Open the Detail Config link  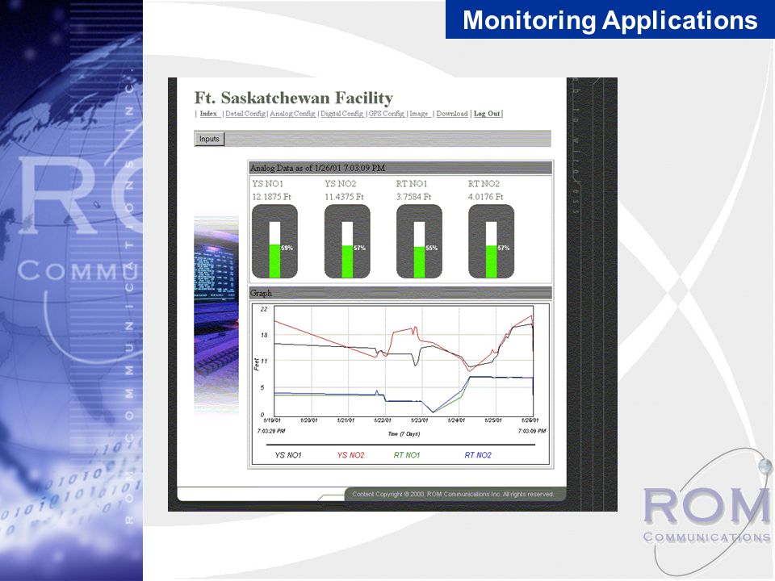click(245, 114)
